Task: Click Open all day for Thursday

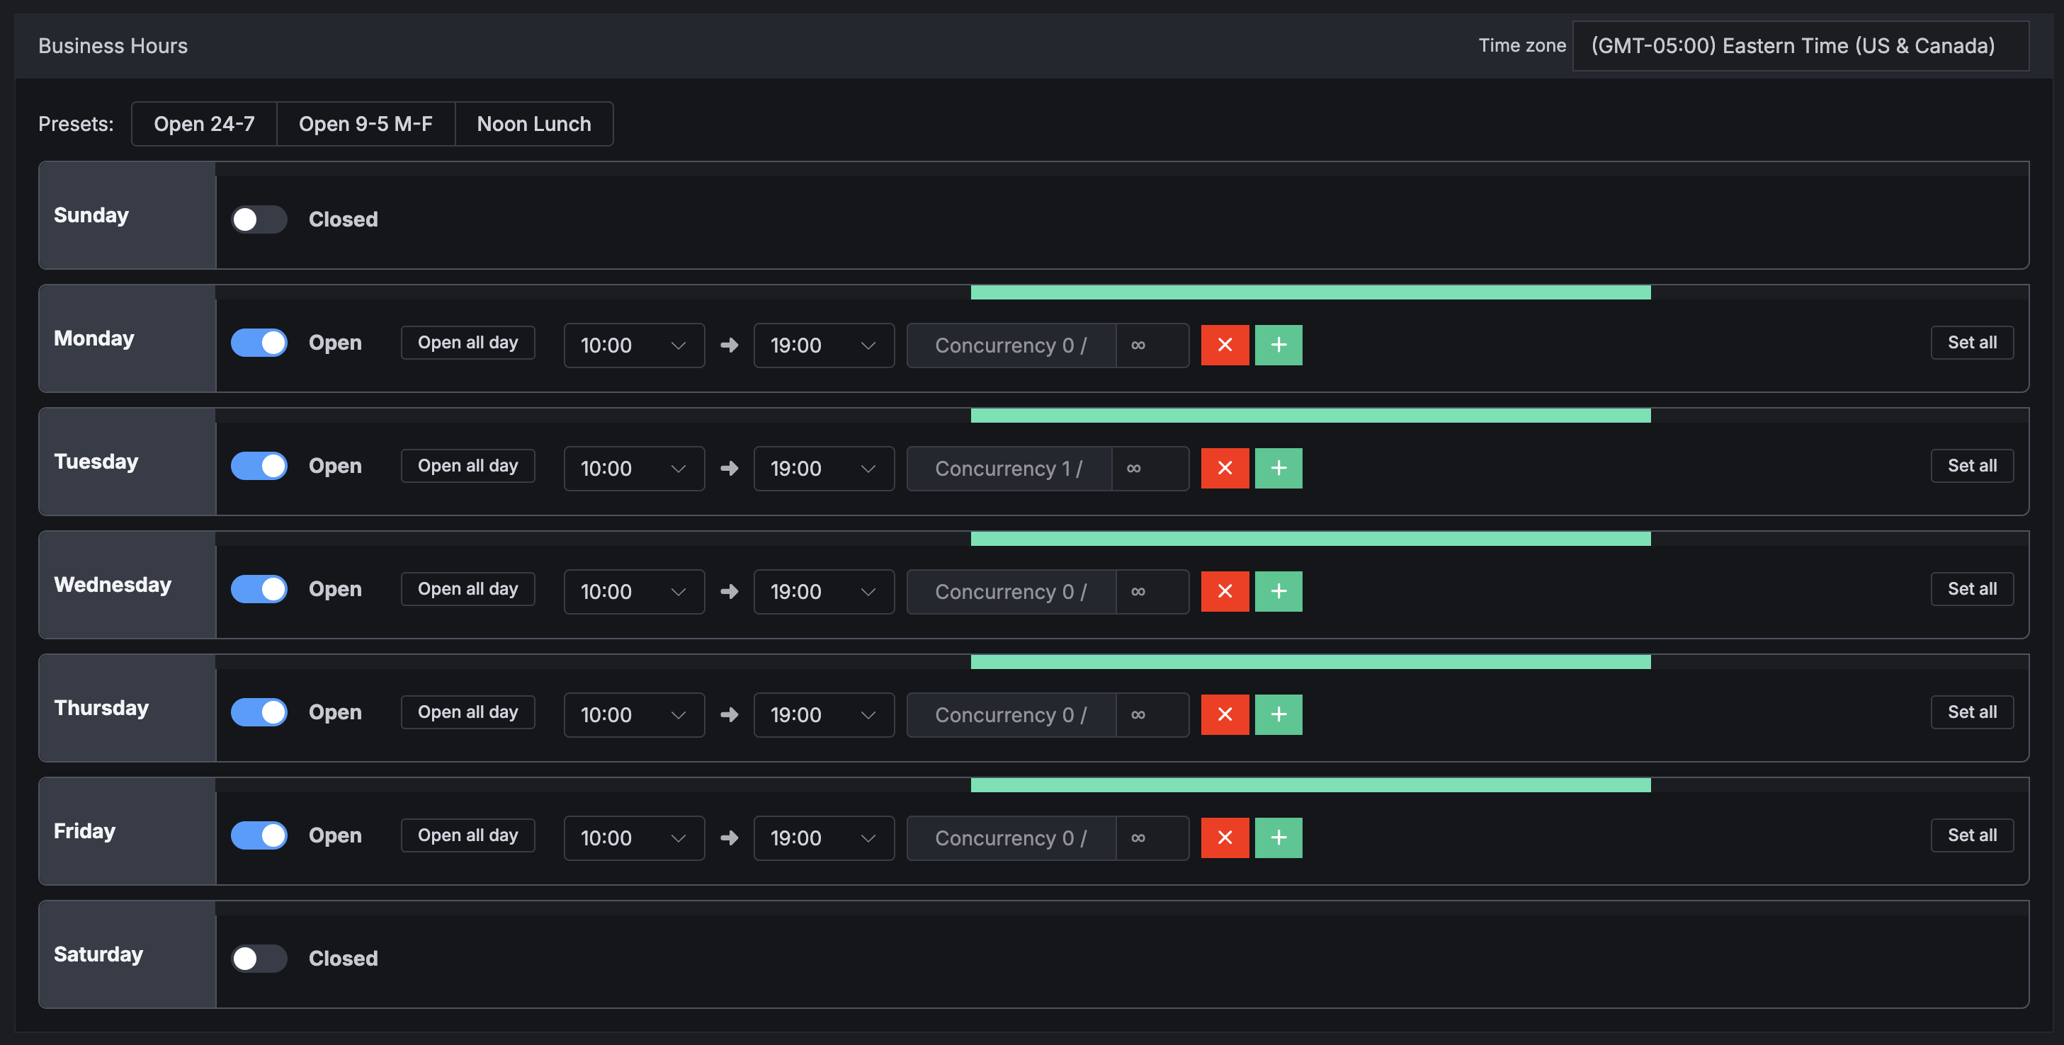Action: point(468,713)
